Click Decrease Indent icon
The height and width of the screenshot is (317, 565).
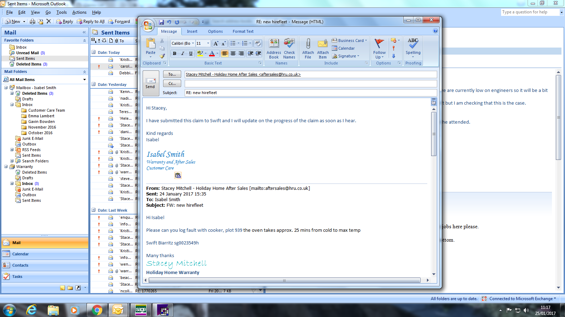coord(250,54)
